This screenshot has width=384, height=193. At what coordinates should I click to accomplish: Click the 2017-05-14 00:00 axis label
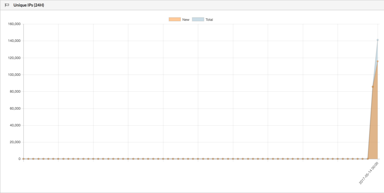click(x=369, y=173)
